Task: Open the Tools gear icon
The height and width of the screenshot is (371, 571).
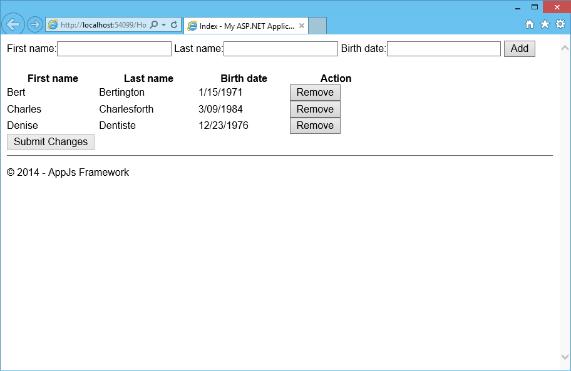Action: click(x=560, y=24)
